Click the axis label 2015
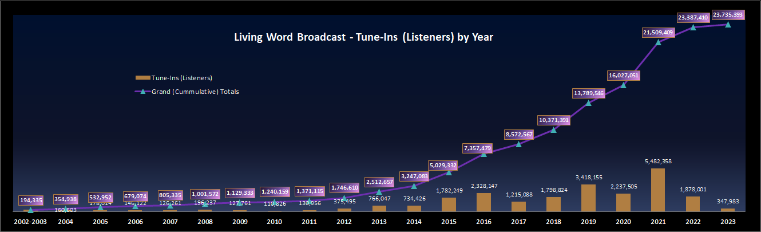This screenshot has width=761, height=232. [449, 221]
